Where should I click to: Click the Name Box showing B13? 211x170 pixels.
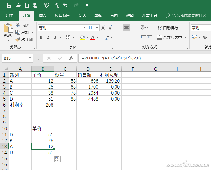pos(18,58)
